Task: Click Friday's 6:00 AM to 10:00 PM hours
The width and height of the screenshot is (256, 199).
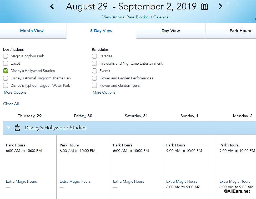Action: 78,151
